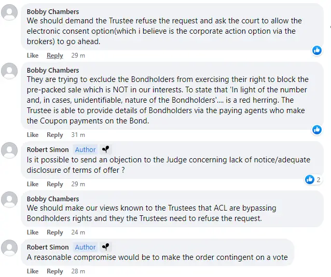331x277 pixels.
Task: Reply to the comment posted 31 m ago
Action: pyautogui.click(x=55, y=135)
